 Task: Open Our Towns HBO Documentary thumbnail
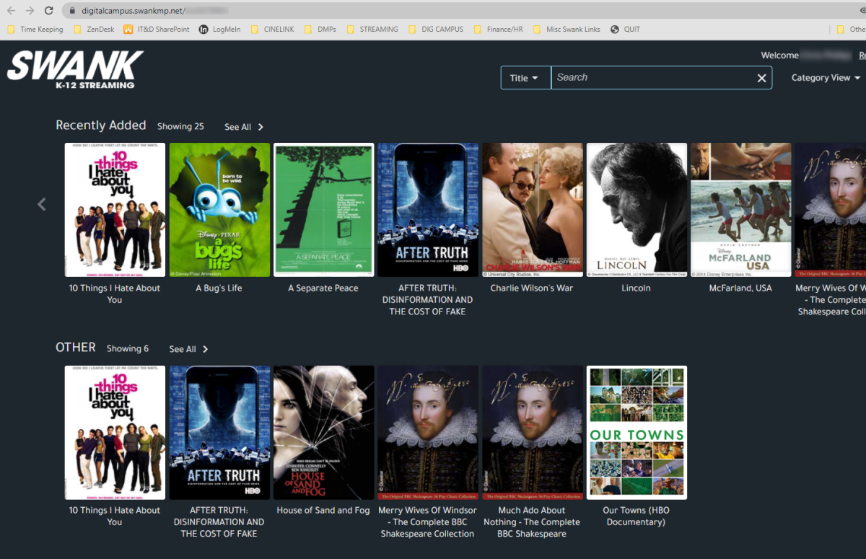[637, 432]
